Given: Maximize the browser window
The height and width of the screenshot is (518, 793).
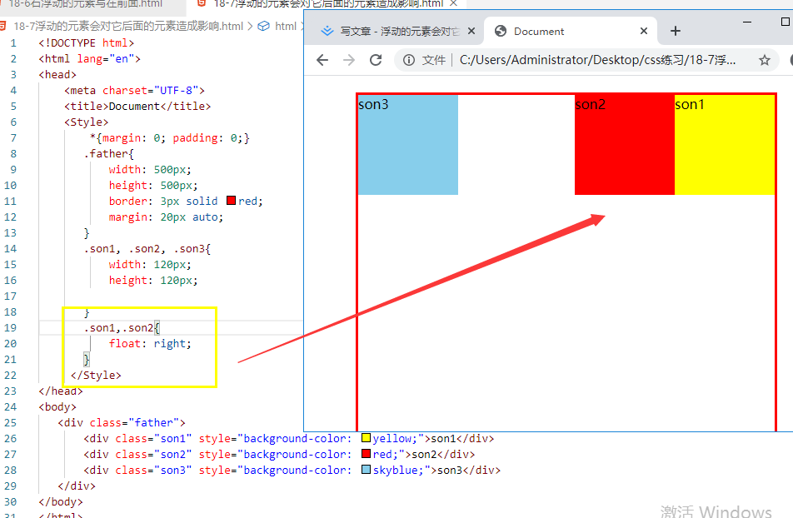Looking at the screenshot, I should [785, 22].
